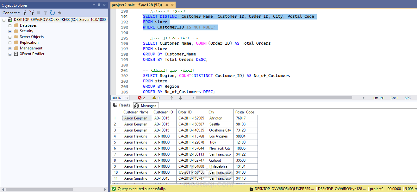The image size is (417, 192).
Task: Select the project2_sale query tab
Action: click(x=137, y=5)
